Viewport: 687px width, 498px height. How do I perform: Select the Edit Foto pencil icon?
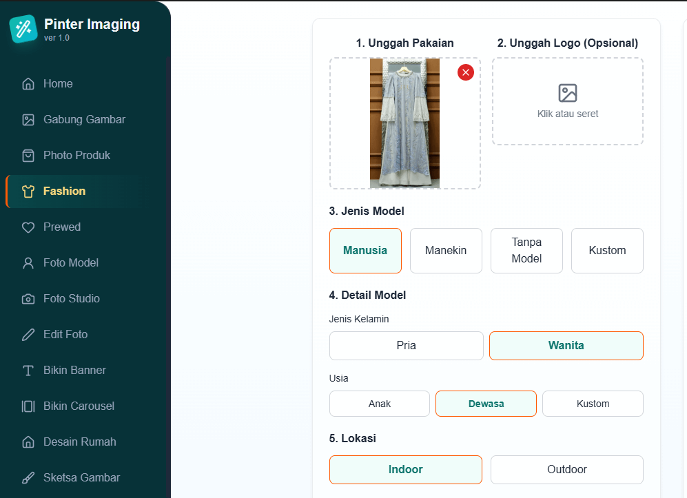[x=28, y=335]
